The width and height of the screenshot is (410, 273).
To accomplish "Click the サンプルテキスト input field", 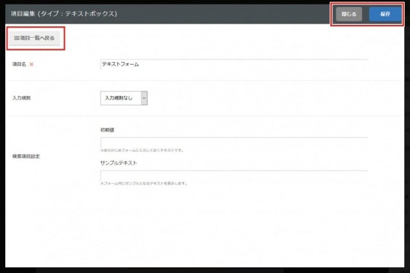I will pyautogui.click(x=234, y=175).
